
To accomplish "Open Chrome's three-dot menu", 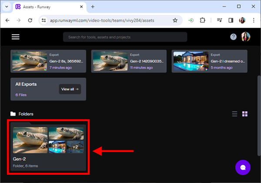I will [254, 20].
